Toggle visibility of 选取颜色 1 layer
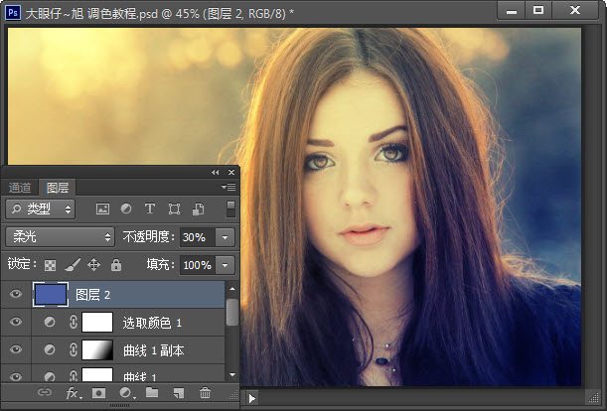The image size is (607, 411). 15,323
